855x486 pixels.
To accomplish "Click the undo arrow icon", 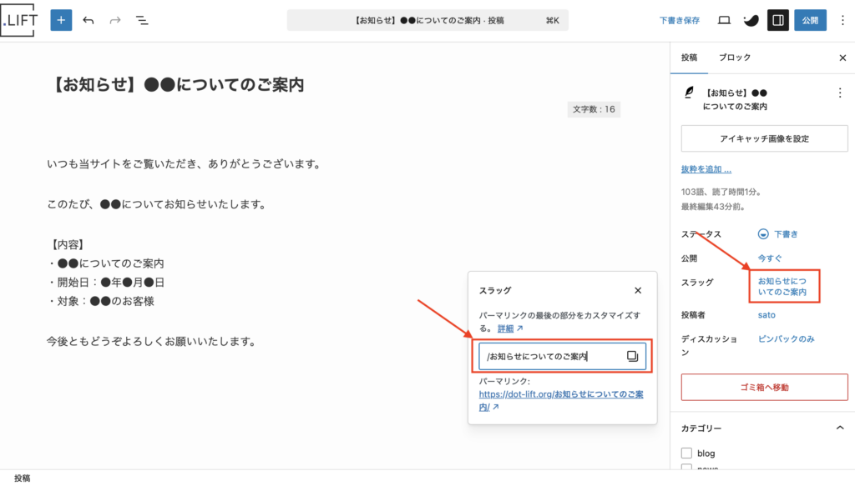I will pyautogui.click(x=89, y=20).
